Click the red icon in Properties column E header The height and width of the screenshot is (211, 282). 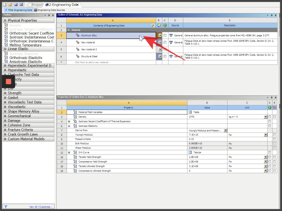coord(275,108)
